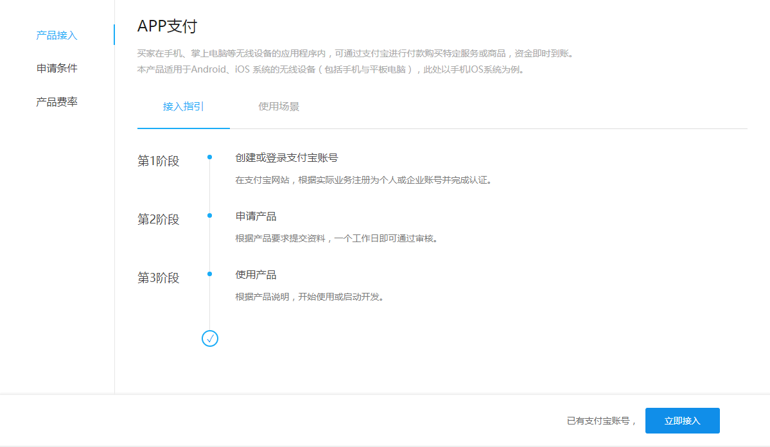Switch to the 使用场景 tab
The height and width of the screenshot is (447, 770).
pos(279,107)
